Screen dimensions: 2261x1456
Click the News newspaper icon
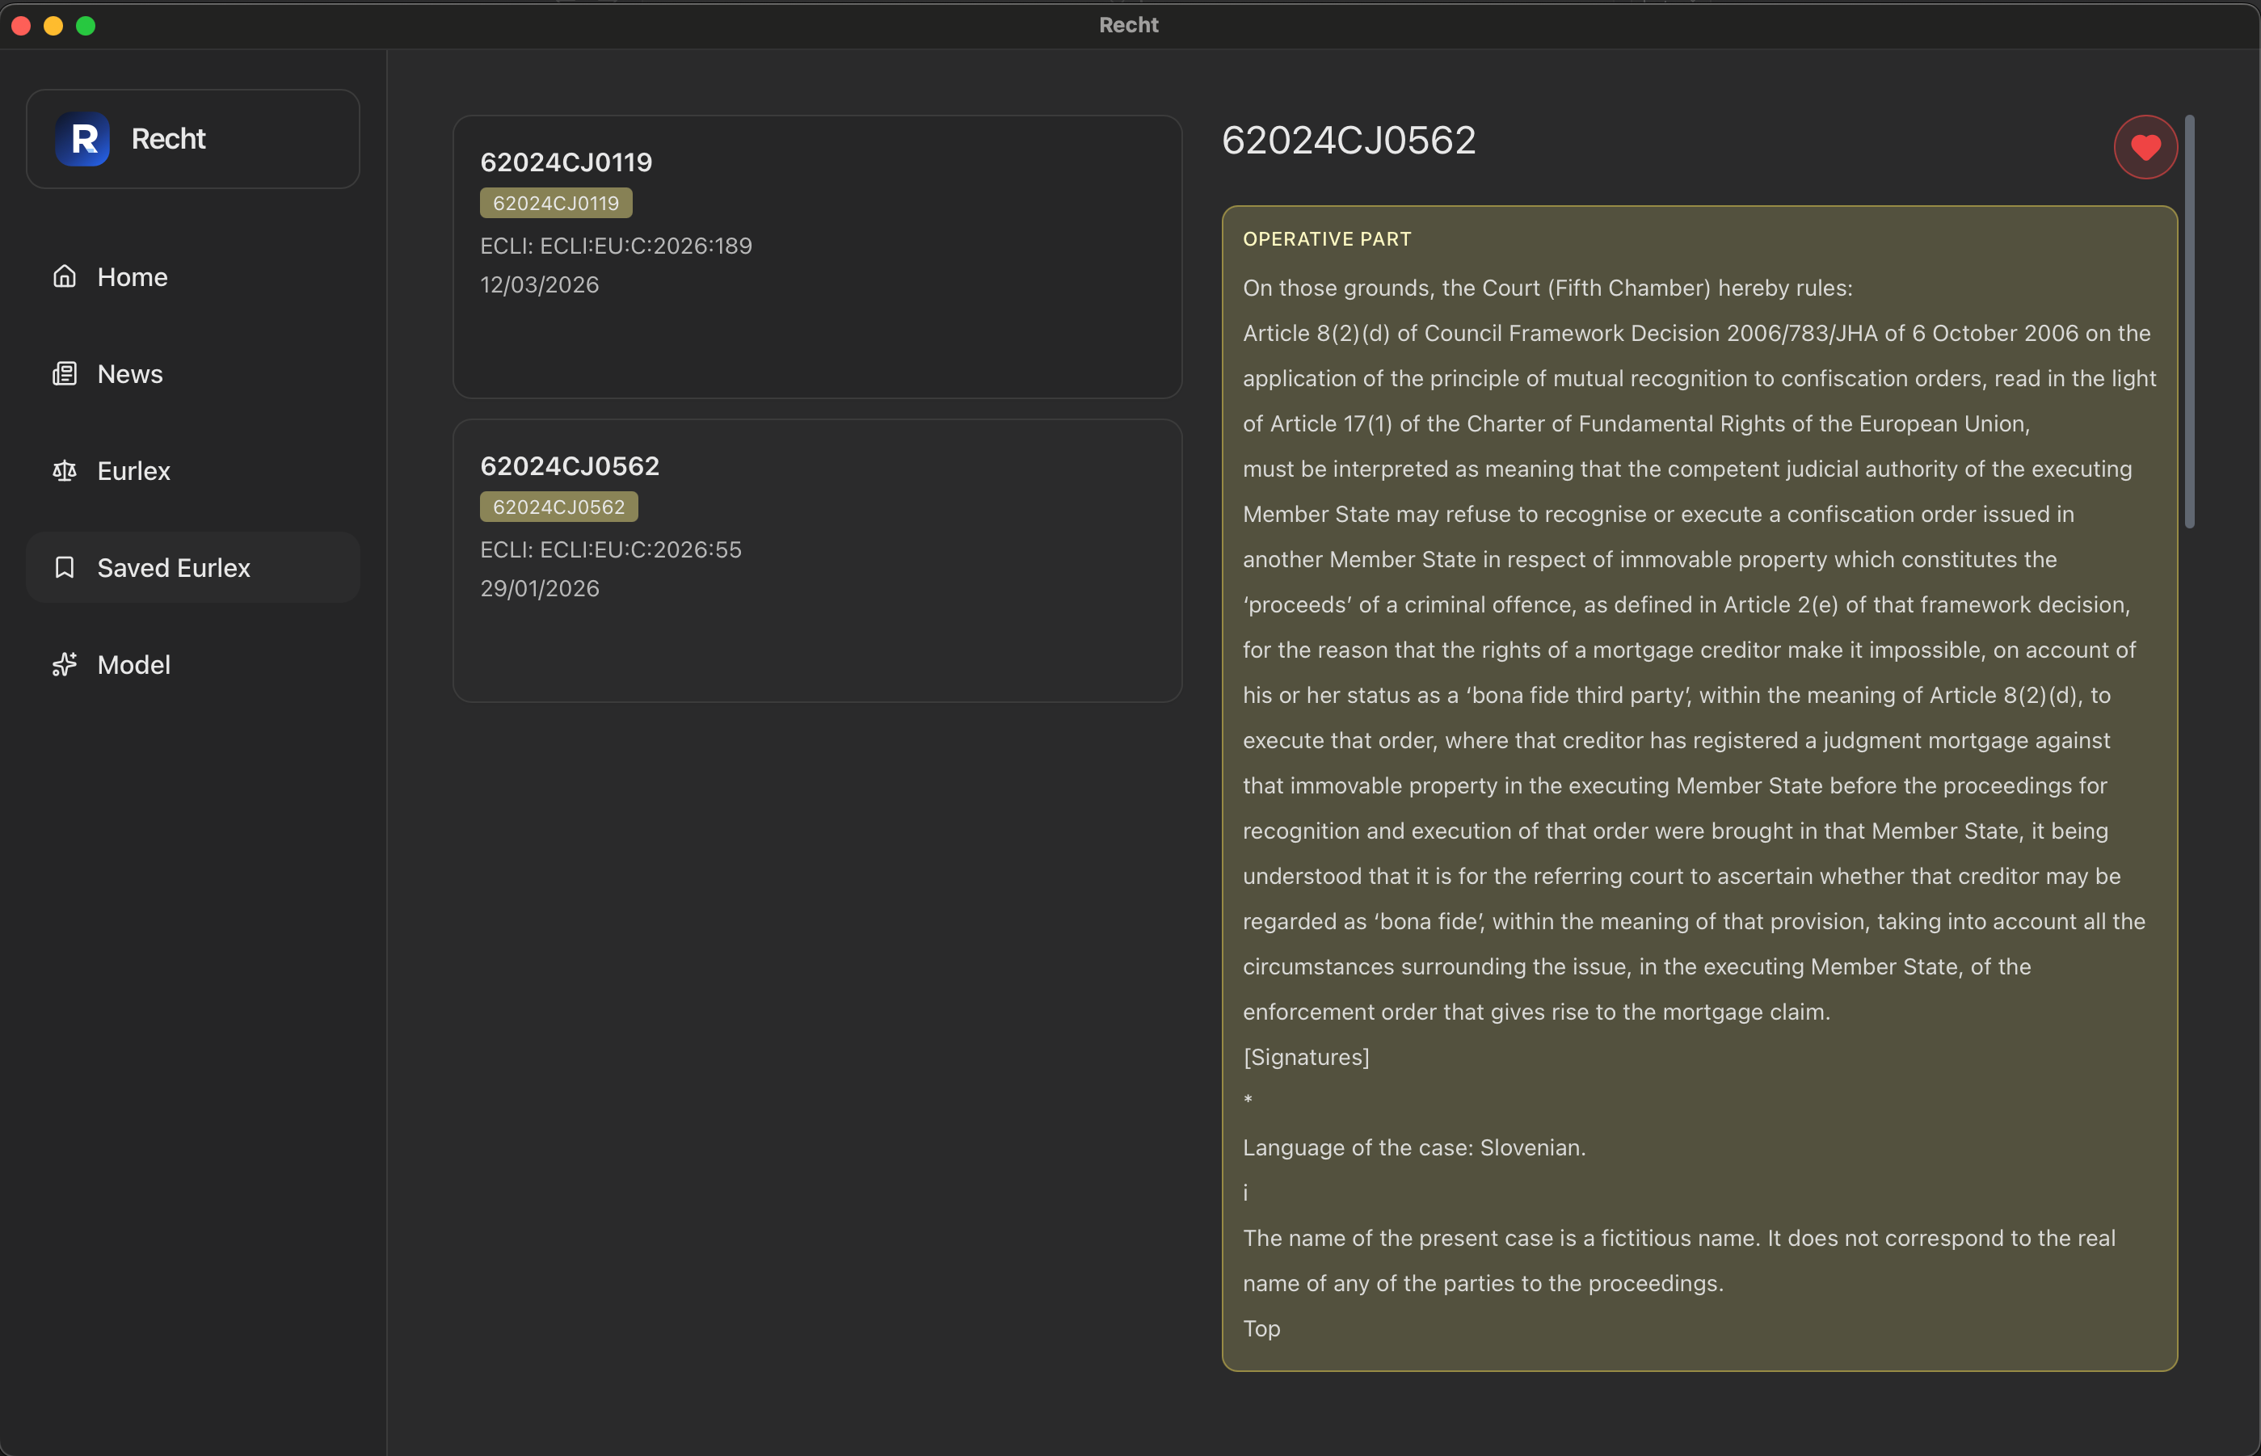pos(65,374)
